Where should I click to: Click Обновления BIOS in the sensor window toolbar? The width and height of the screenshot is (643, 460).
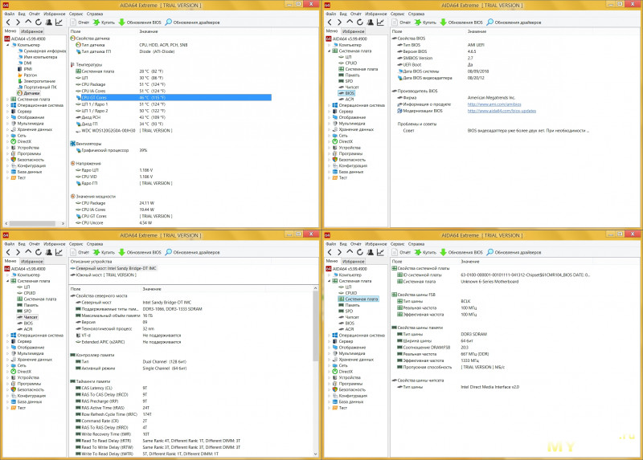coord(140,22)
